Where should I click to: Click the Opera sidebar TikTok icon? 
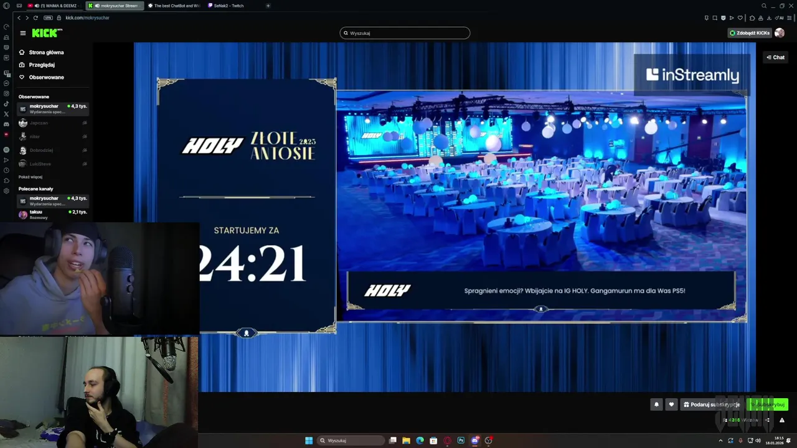(6, 104)
